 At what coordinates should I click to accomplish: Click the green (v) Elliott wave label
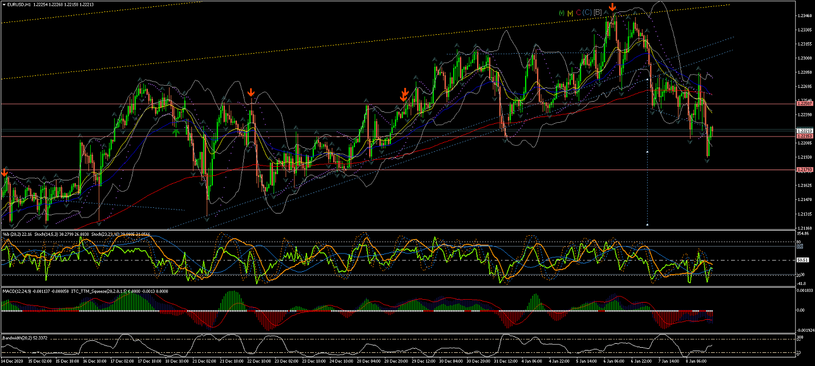click(562, 13)
